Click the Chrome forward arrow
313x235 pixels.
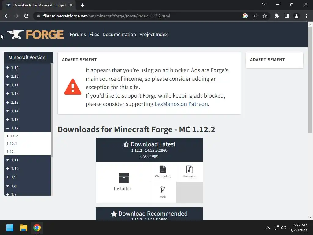tap(17, 16)
